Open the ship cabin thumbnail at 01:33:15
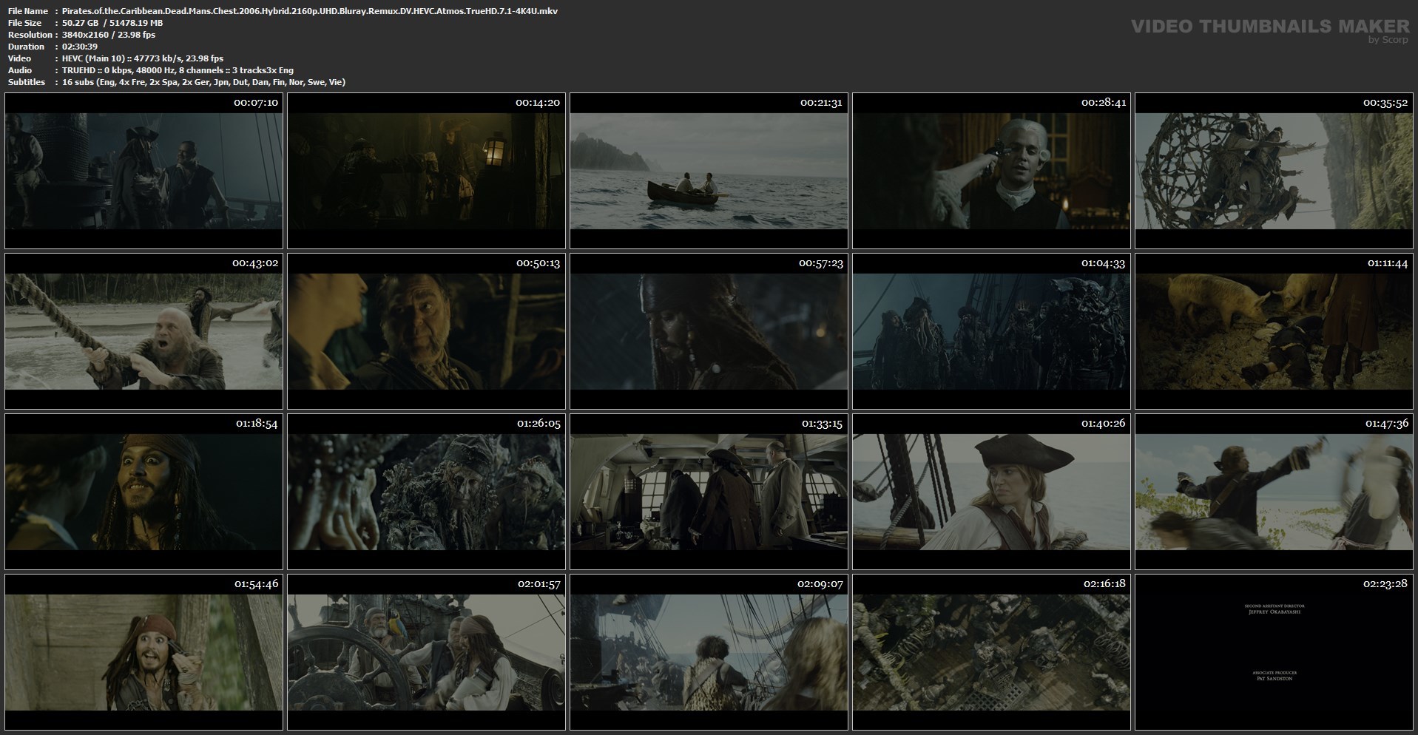Image resolution: width=1418 pixels, height=735 pixels. [709, 492]
